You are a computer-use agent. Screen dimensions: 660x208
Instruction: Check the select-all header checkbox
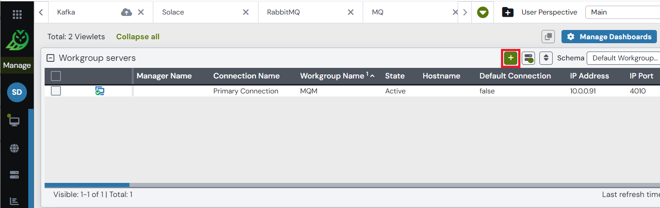tap(56, 76)
